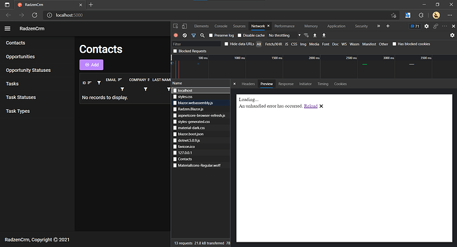The height and width of the screenshot is (247, 457).
Task: Open the network search magnifier
Action: point(202,35)
